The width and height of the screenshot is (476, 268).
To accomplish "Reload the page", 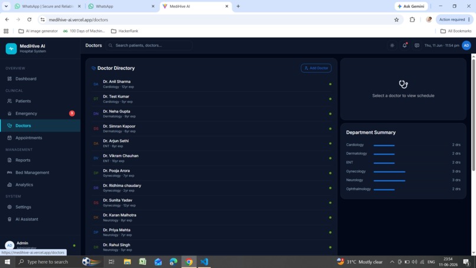I will click(29, 20).
